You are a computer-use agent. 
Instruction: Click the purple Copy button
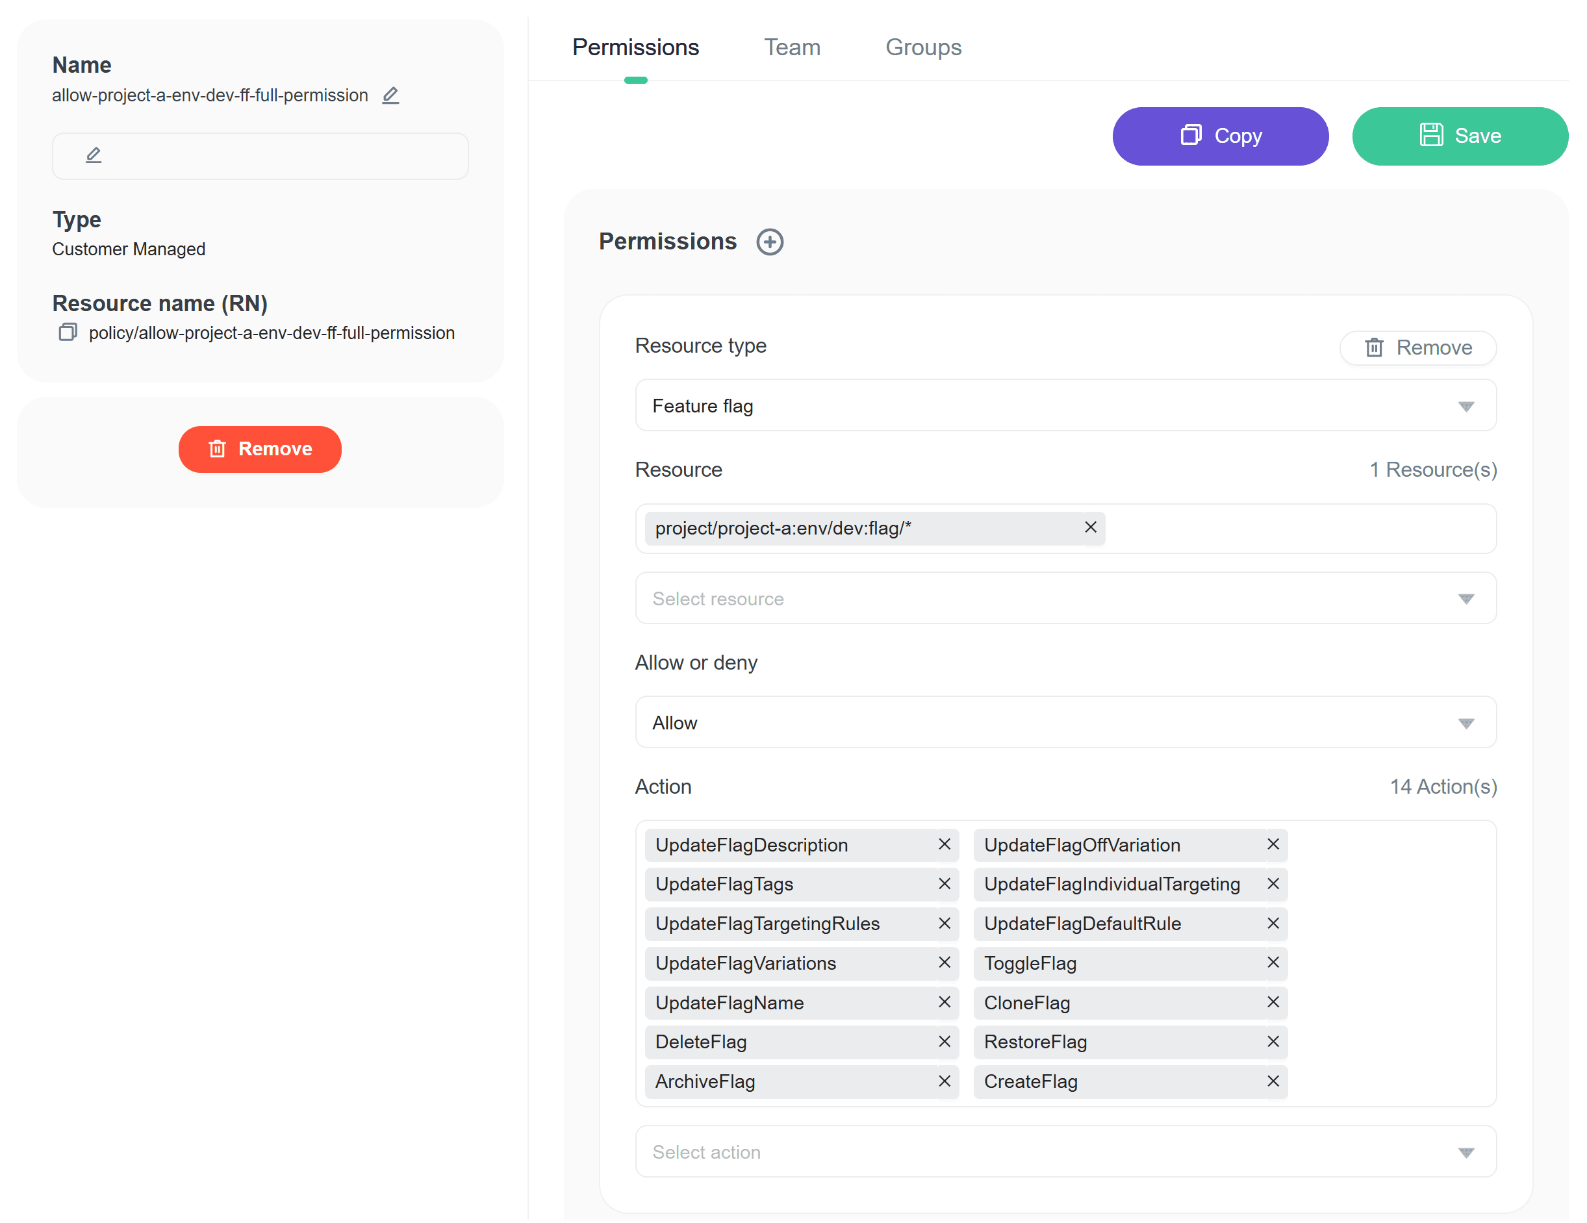(x=1220, y=136)
